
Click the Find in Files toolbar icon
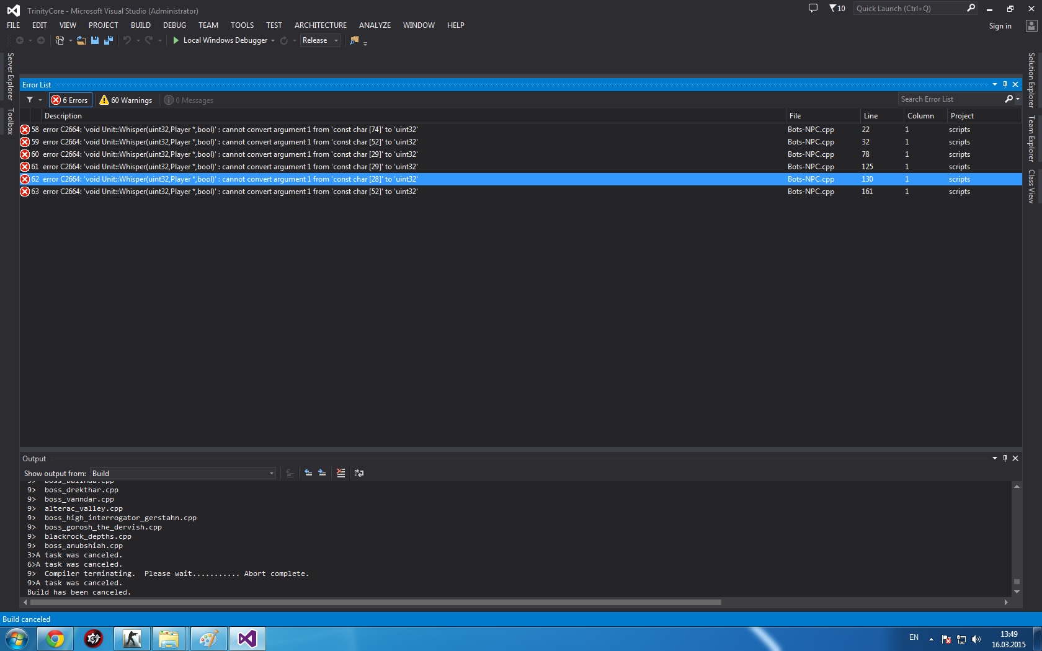coord(354,40)
